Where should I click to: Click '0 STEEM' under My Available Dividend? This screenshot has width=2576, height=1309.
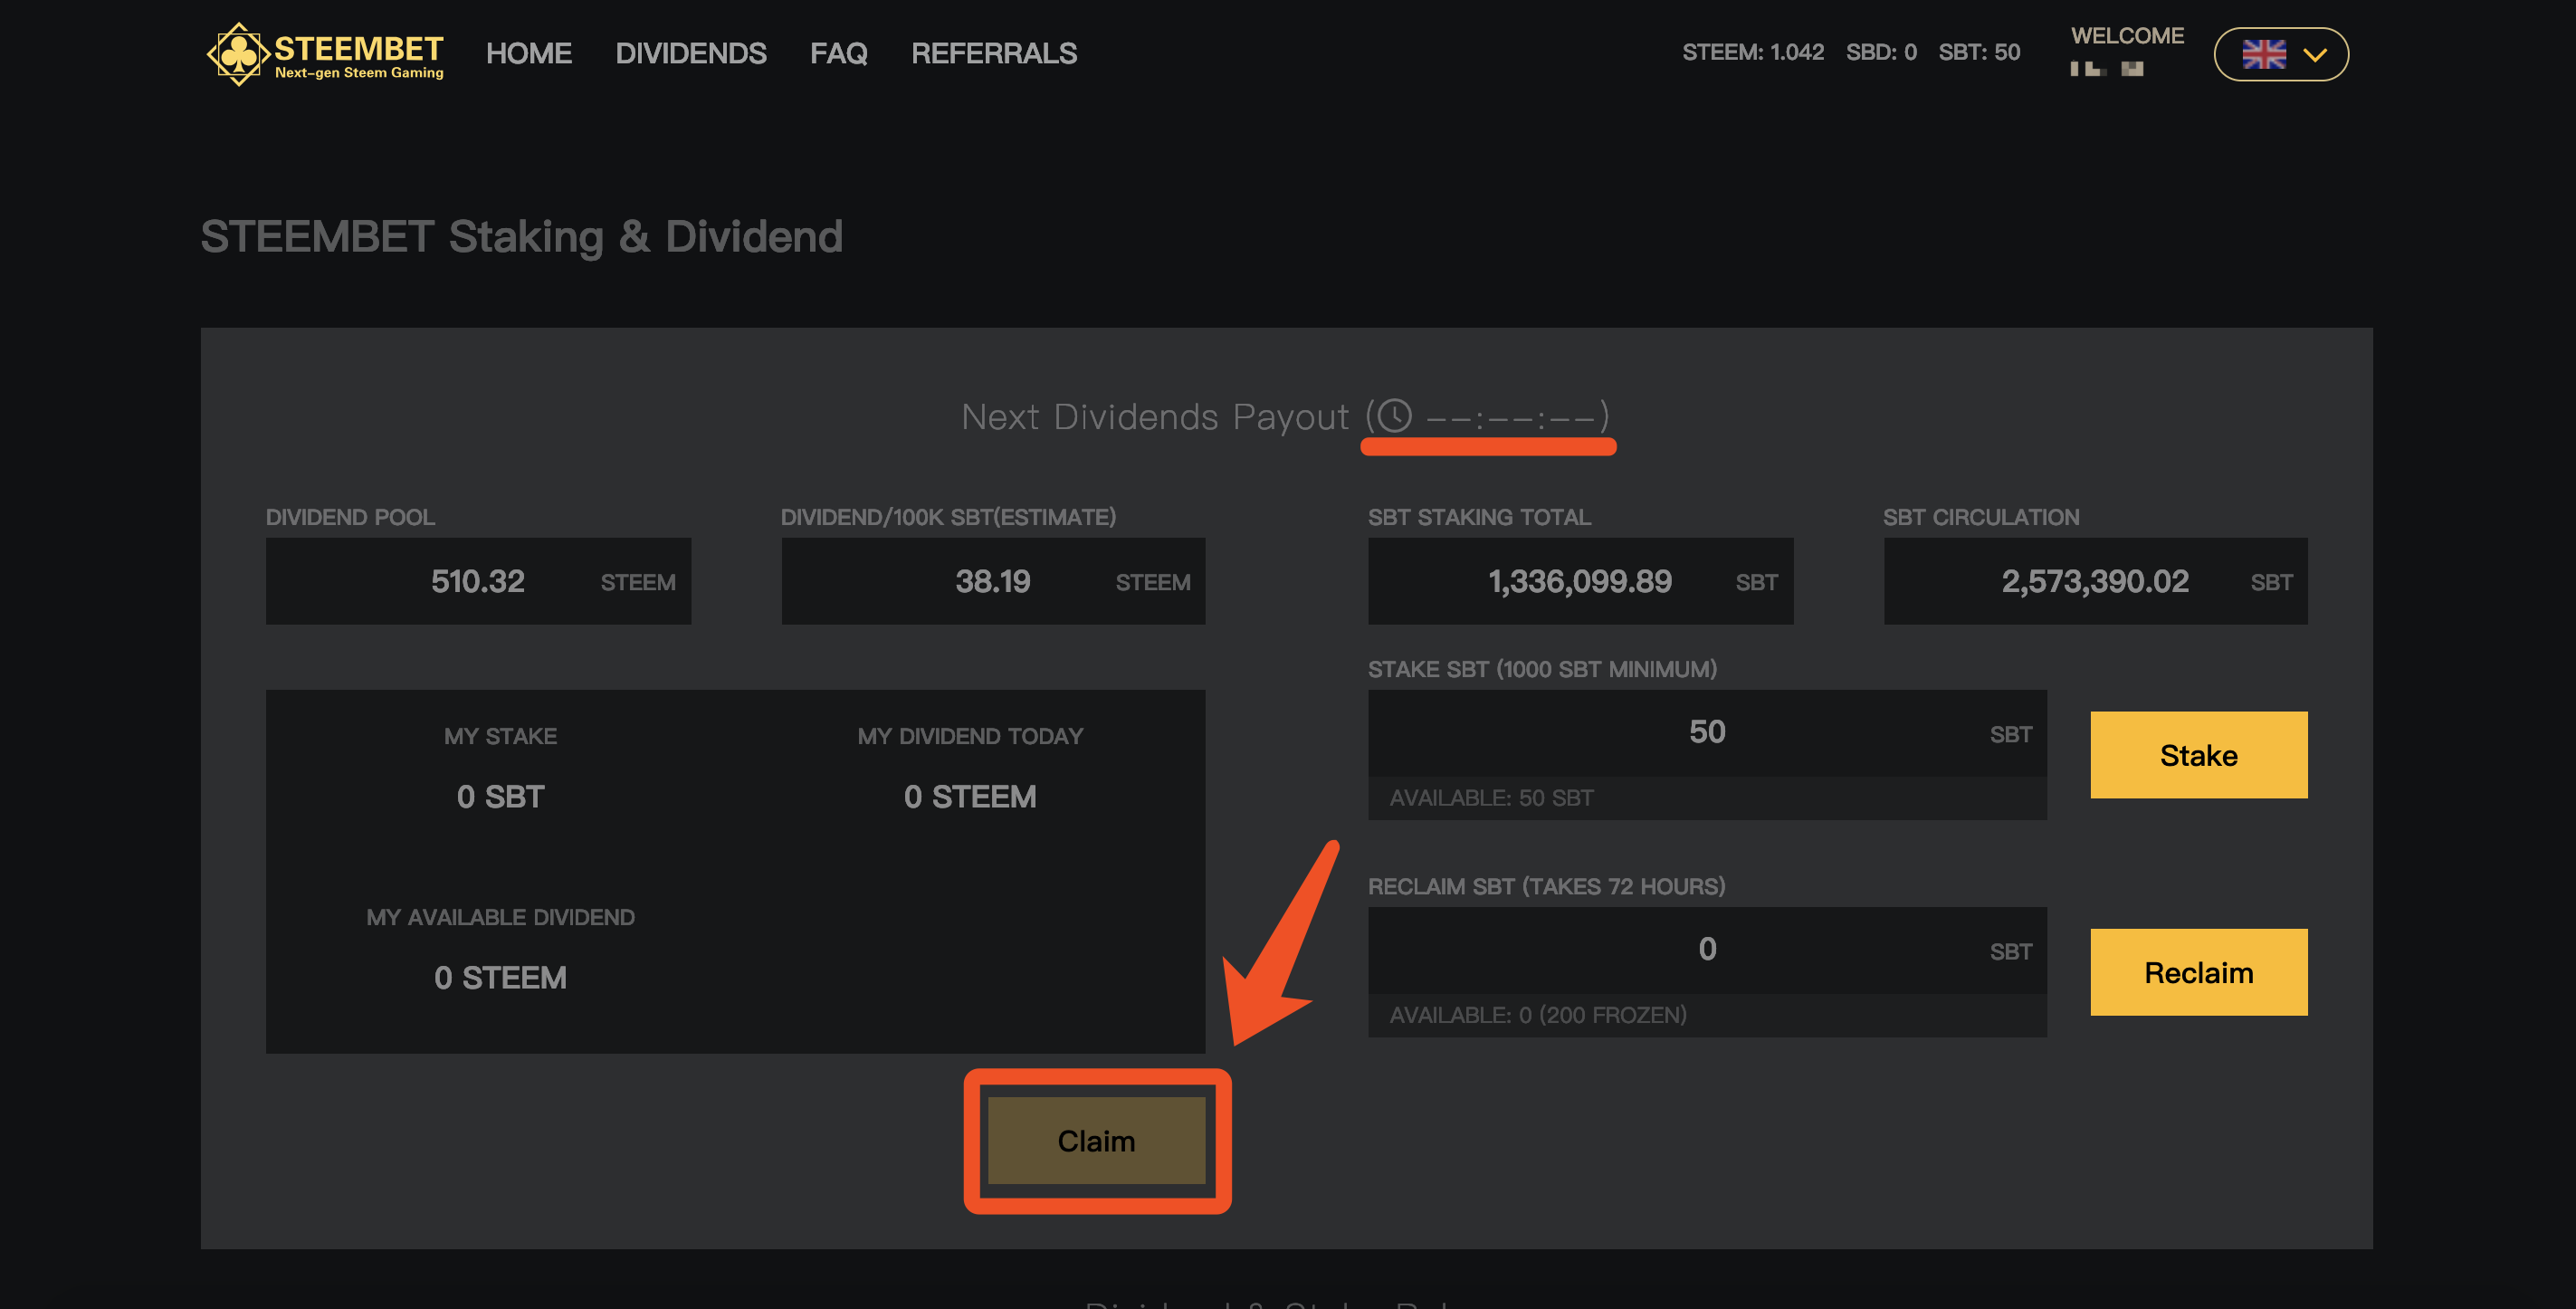click(500, 978)
